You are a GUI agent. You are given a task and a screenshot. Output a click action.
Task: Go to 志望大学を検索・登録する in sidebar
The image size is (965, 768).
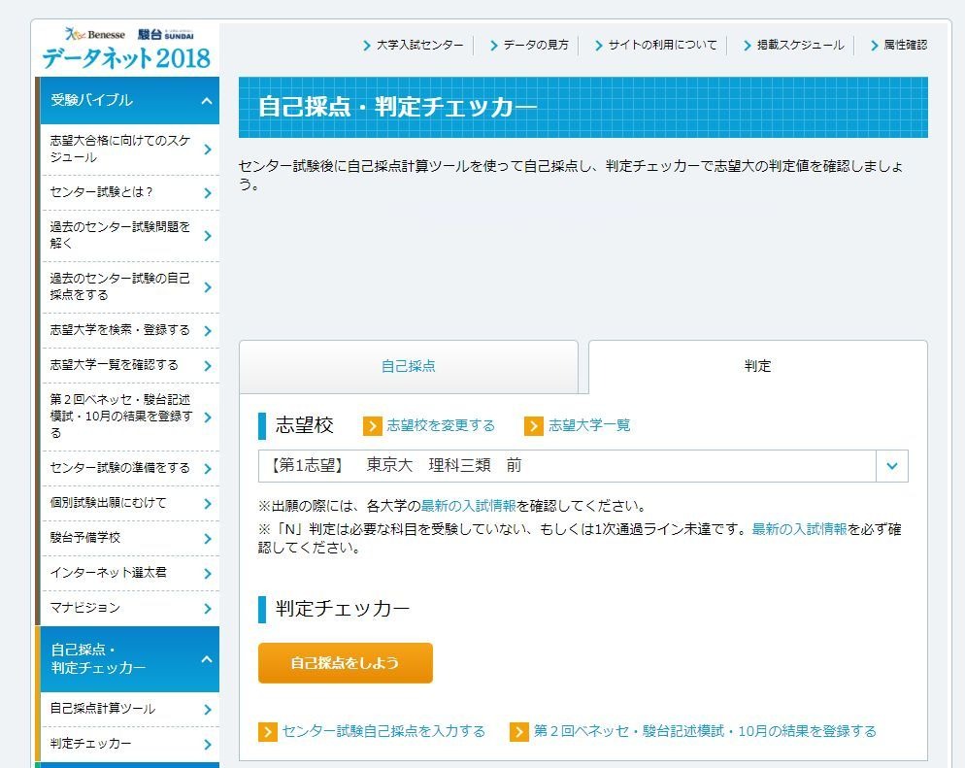click(120, 330)
